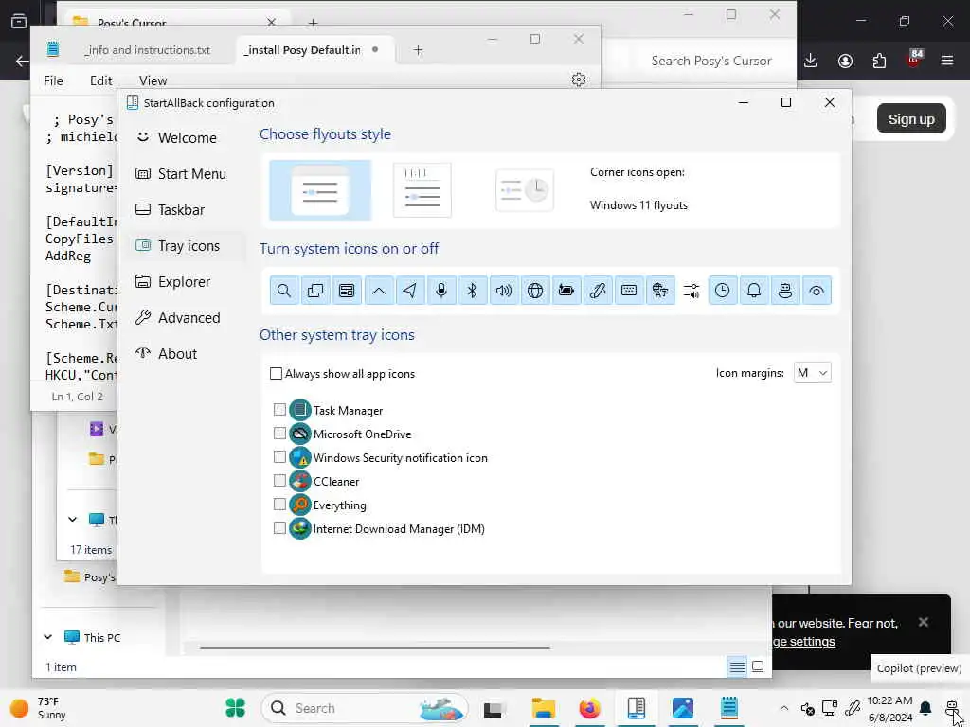The height and width of the screenshot is (727, 970).
Task: Open Notepad File menu
Action: pos(53,80)
